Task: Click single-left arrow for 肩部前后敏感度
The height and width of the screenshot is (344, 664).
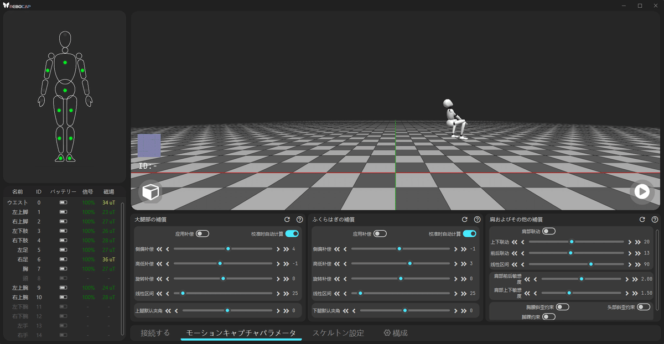Action: point(536,279)
